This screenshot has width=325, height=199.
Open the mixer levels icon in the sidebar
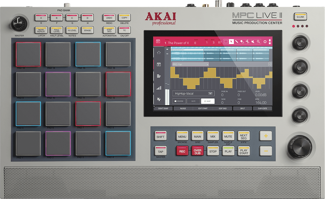[159, 87]
